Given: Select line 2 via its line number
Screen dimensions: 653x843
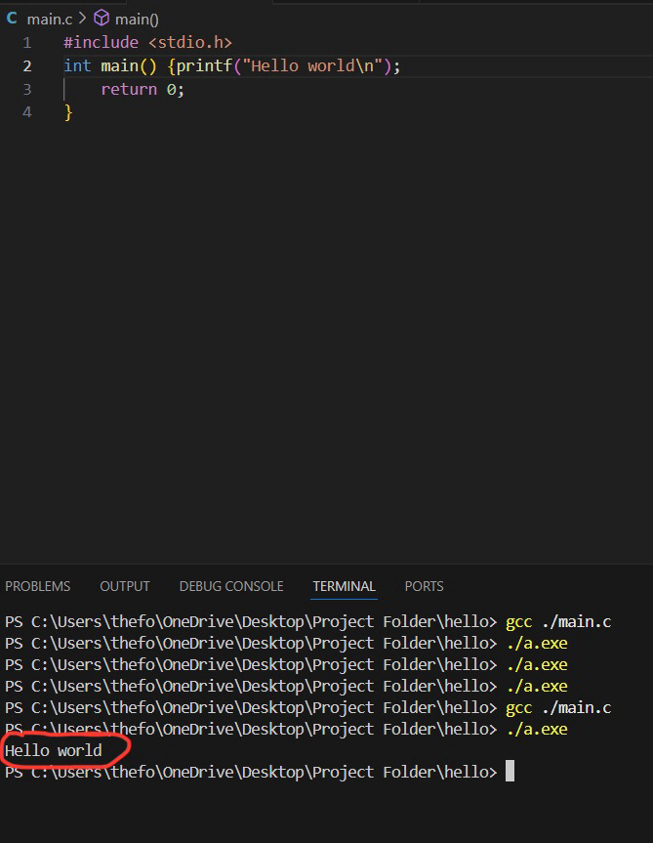Looking at the screenshot, I should 27,66.
